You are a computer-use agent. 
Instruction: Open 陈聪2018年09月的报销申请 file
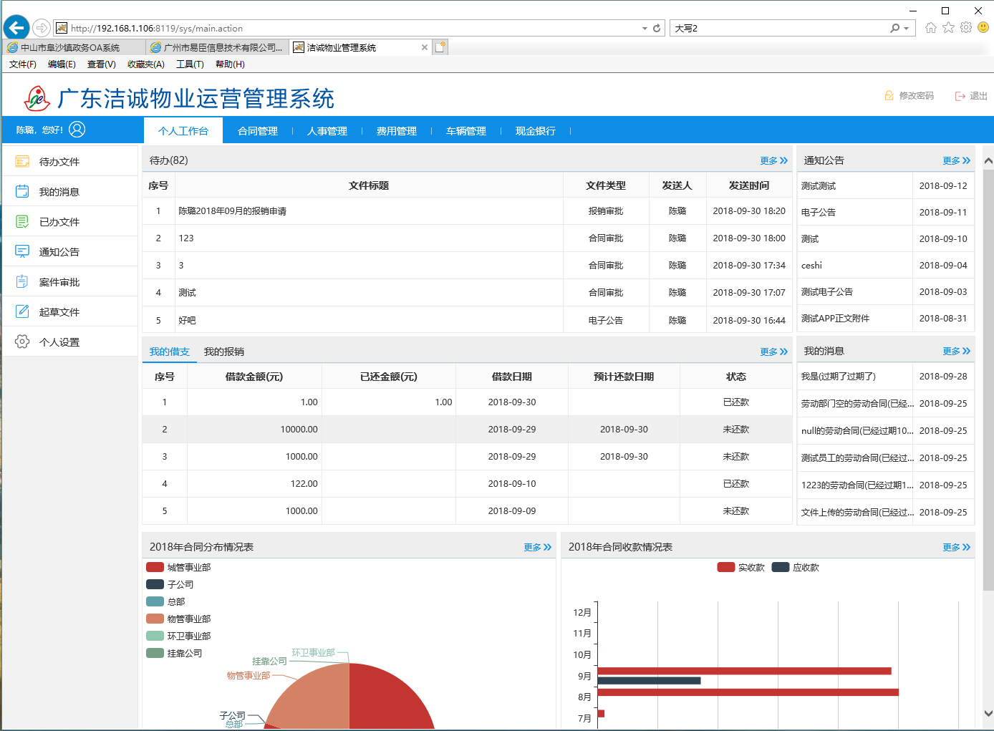[x=233, y=211]
